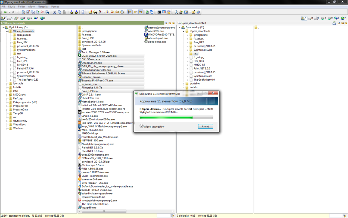Open FTP connection 2 in left drive bar
This screenshot has width=348, height=218.
click(43, 18)
